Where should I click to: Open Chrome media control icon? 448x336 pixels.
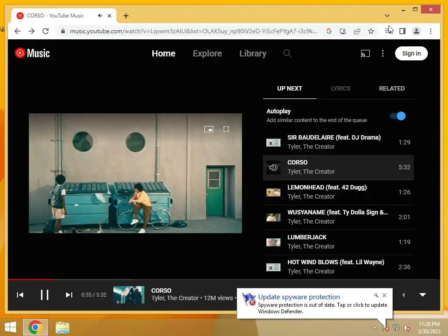pyautogui.click(x=388, y=30)
